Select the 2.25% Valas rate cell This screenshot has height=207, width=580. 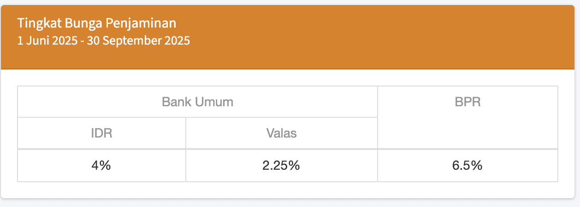[281, 165]
